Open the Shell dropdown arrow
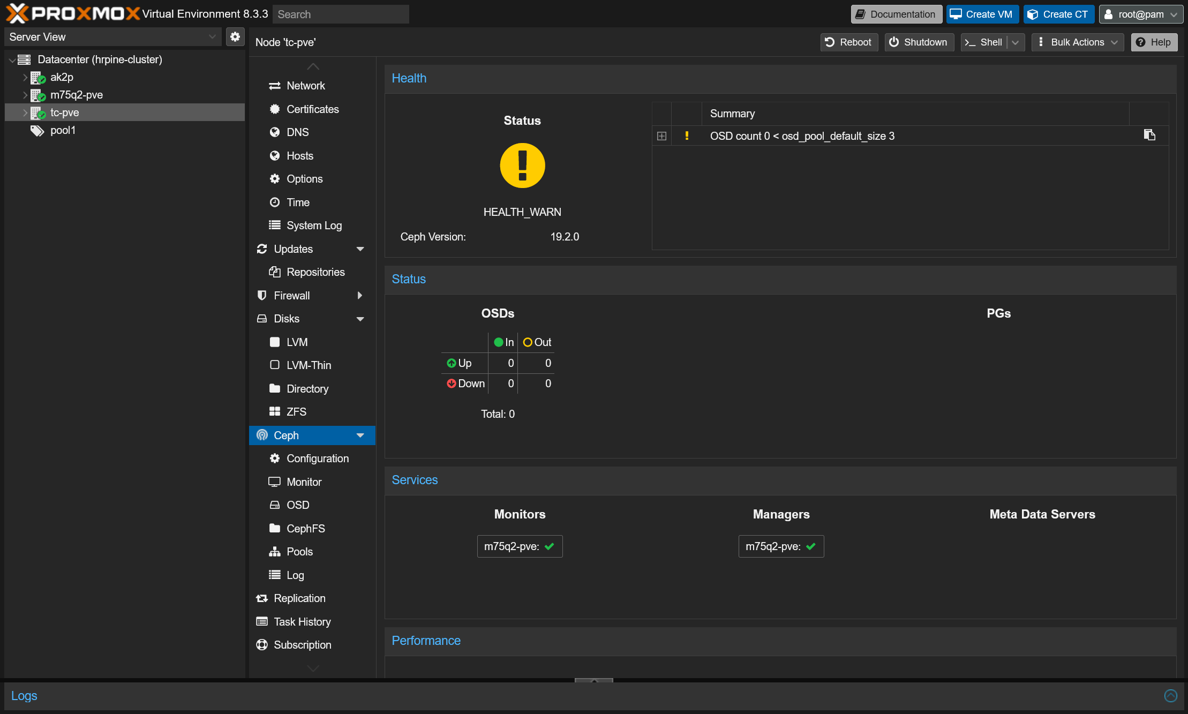The image size is (1188, 714). (1016, 42)
